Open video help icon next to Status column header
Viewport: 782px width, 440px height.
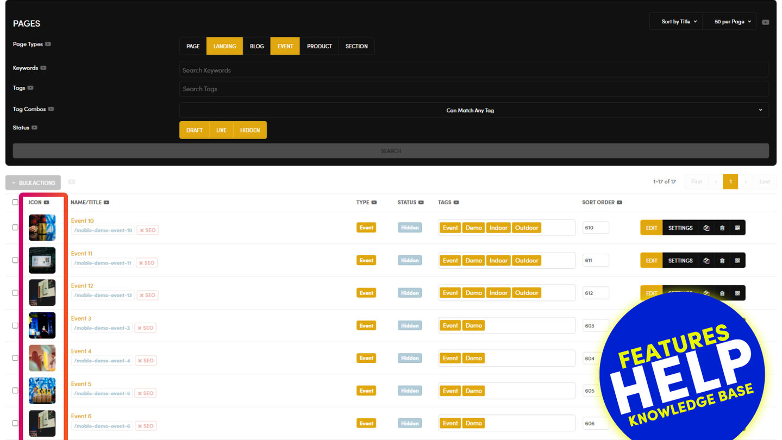click(421, 203)
